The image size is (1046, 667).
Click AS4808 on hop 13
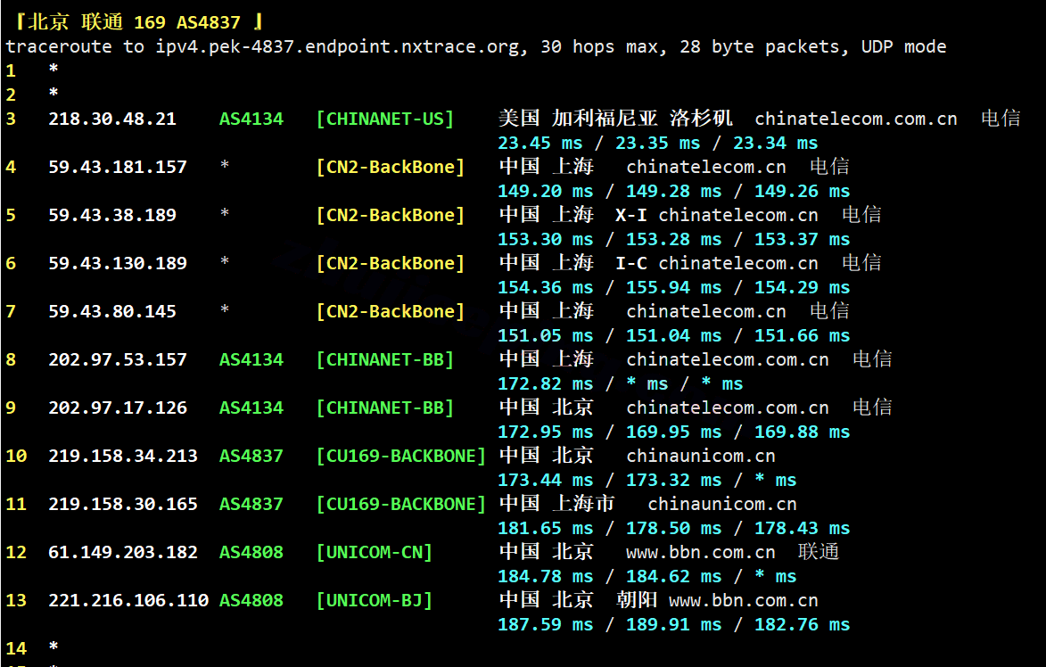click(251, 600)
